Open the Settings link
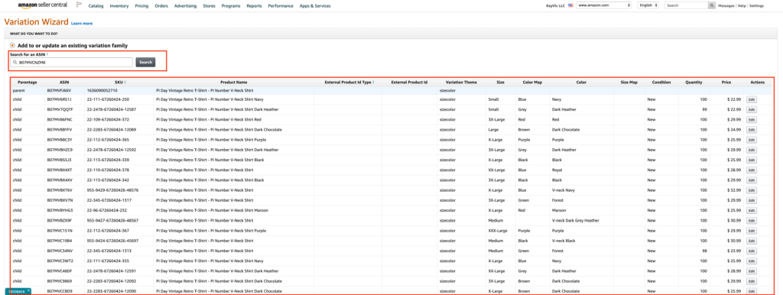Image resolution: width=783 pixels, height=295 pixels. point(756,5)
